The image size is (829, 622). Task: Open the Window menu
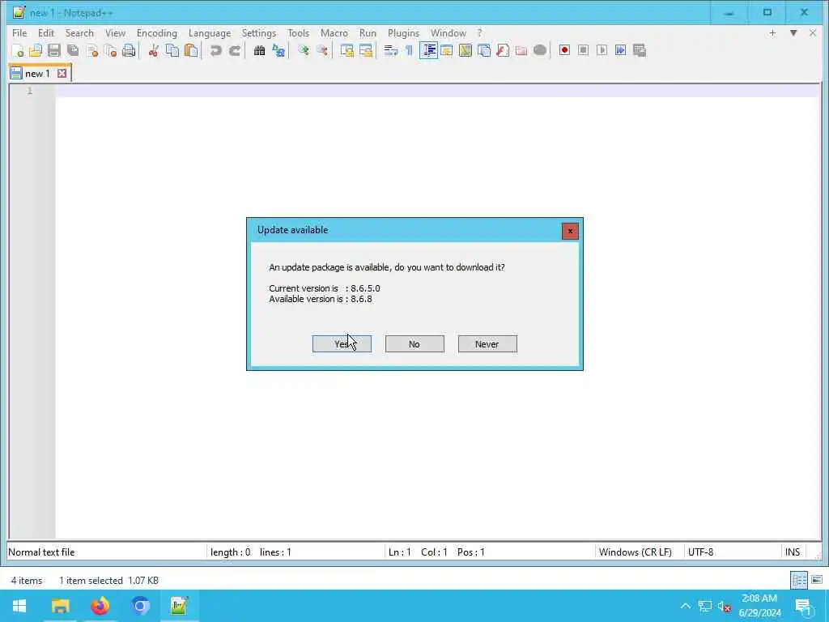click(x=449, y=32)
